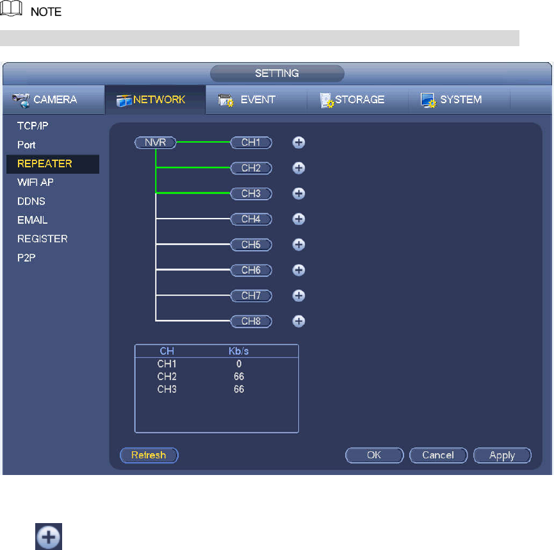Click the CH1 row in bitrate table
Image resolution: width=554 pixels, height=550 pixels.
pos(216,364)
